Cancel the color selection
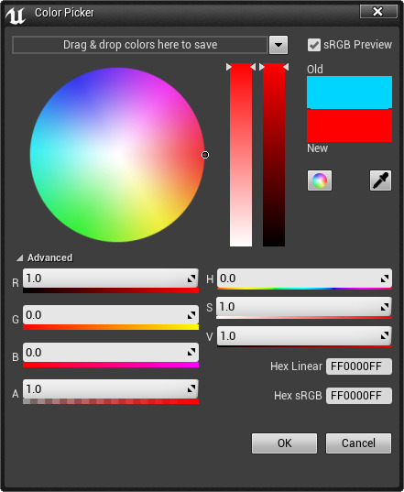Viewport: 404px width, 492px height. [358, 443]
